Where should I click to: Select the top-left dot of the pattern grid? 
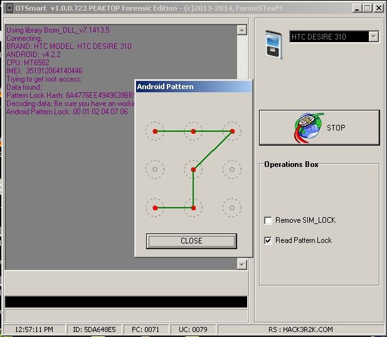pos(155,131)
